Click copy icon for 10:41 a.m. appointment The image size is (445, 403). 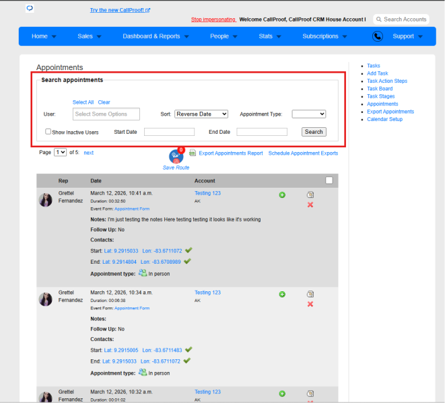(310, 194)
